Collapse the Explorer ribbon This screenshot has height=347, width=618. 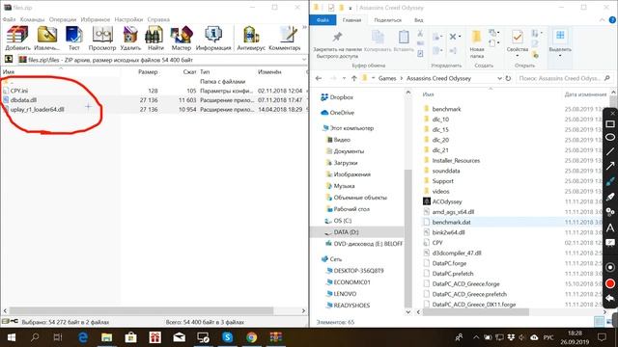(602, 19)
